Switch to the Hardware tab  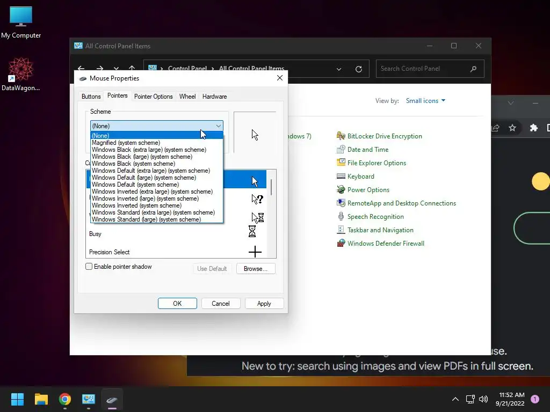pyautogui.click(x=215, y=97)
